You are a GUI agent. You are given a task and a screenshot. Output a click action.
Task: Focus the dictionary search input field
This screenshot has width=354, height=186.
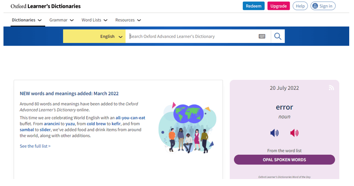pyautogui.click(x=191, y=36)
